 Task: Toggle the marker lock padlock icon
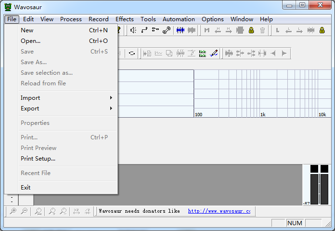(x=251, y=30)
